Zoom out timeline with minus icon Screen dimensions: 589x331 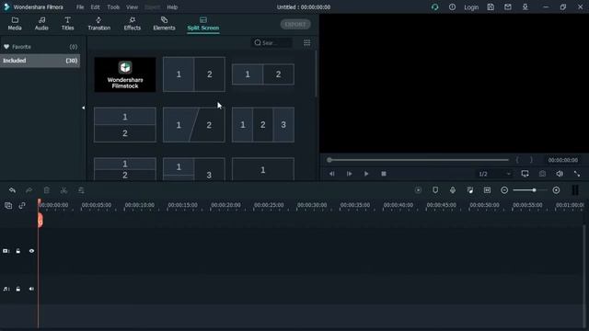point(504,190)
